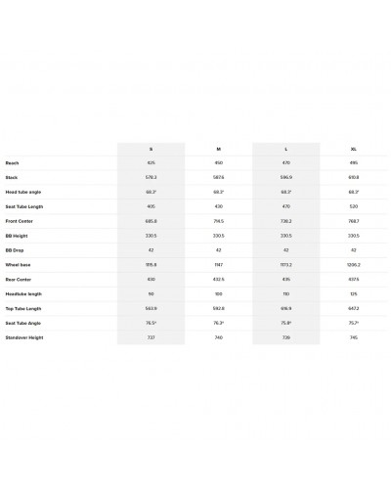
Task: Click the M Wheel base value 1147
Action: coord(219,265)
